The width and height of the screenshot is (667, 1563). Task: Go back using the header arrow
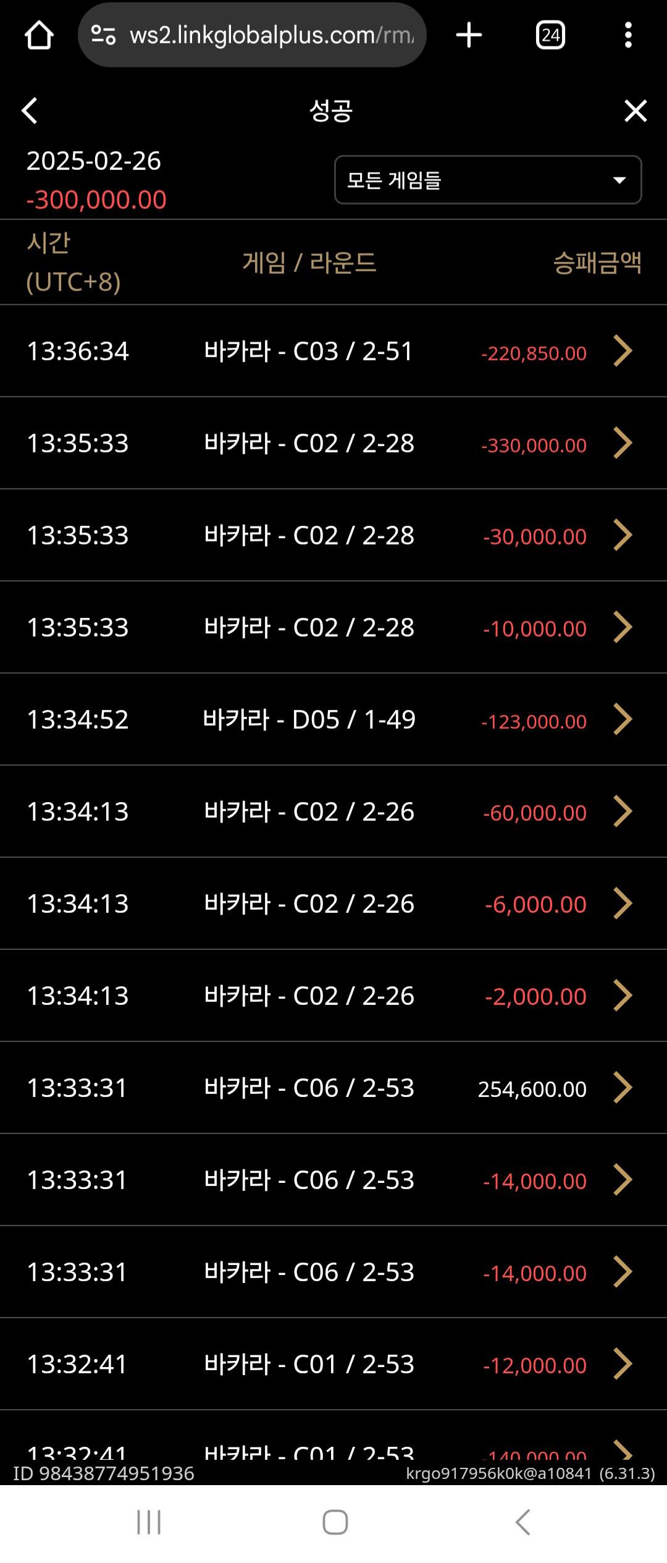click(30, 111)
